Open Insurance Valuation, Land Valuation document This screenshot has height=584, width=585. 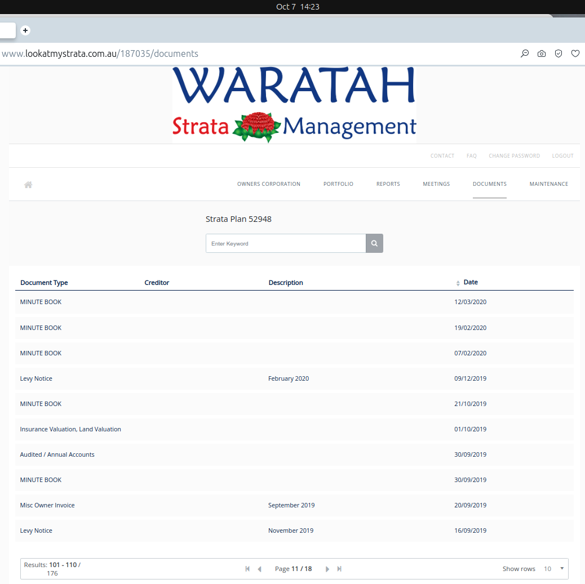point(294,429)
